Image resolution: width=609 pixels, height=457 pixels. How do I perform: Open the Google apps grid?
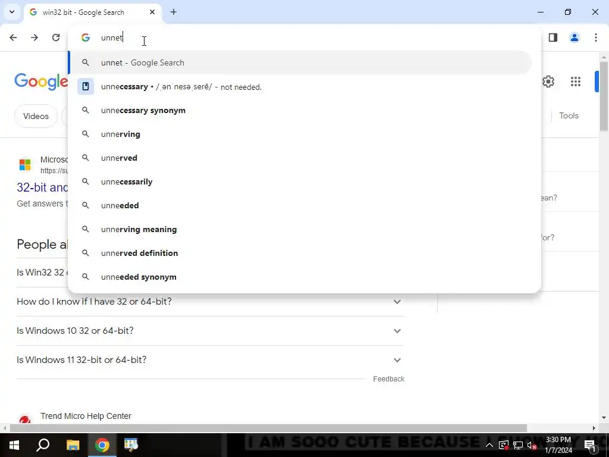576,82
